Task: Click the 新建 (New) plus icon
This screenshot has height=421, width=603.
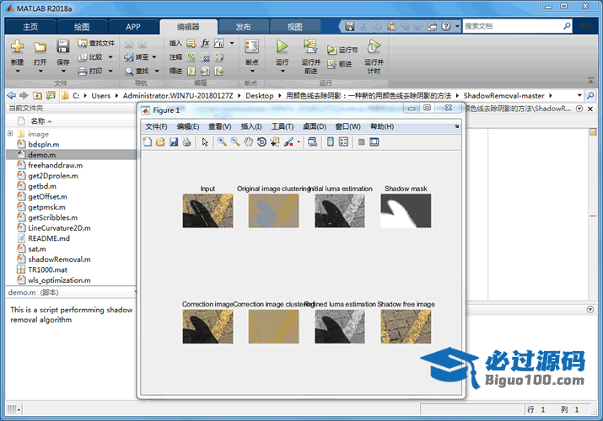Action: (18, 46)
